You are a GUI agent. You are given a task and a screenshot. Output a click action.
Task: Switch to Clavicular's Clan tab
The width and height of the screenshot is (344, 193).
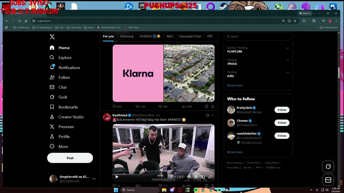190,36
